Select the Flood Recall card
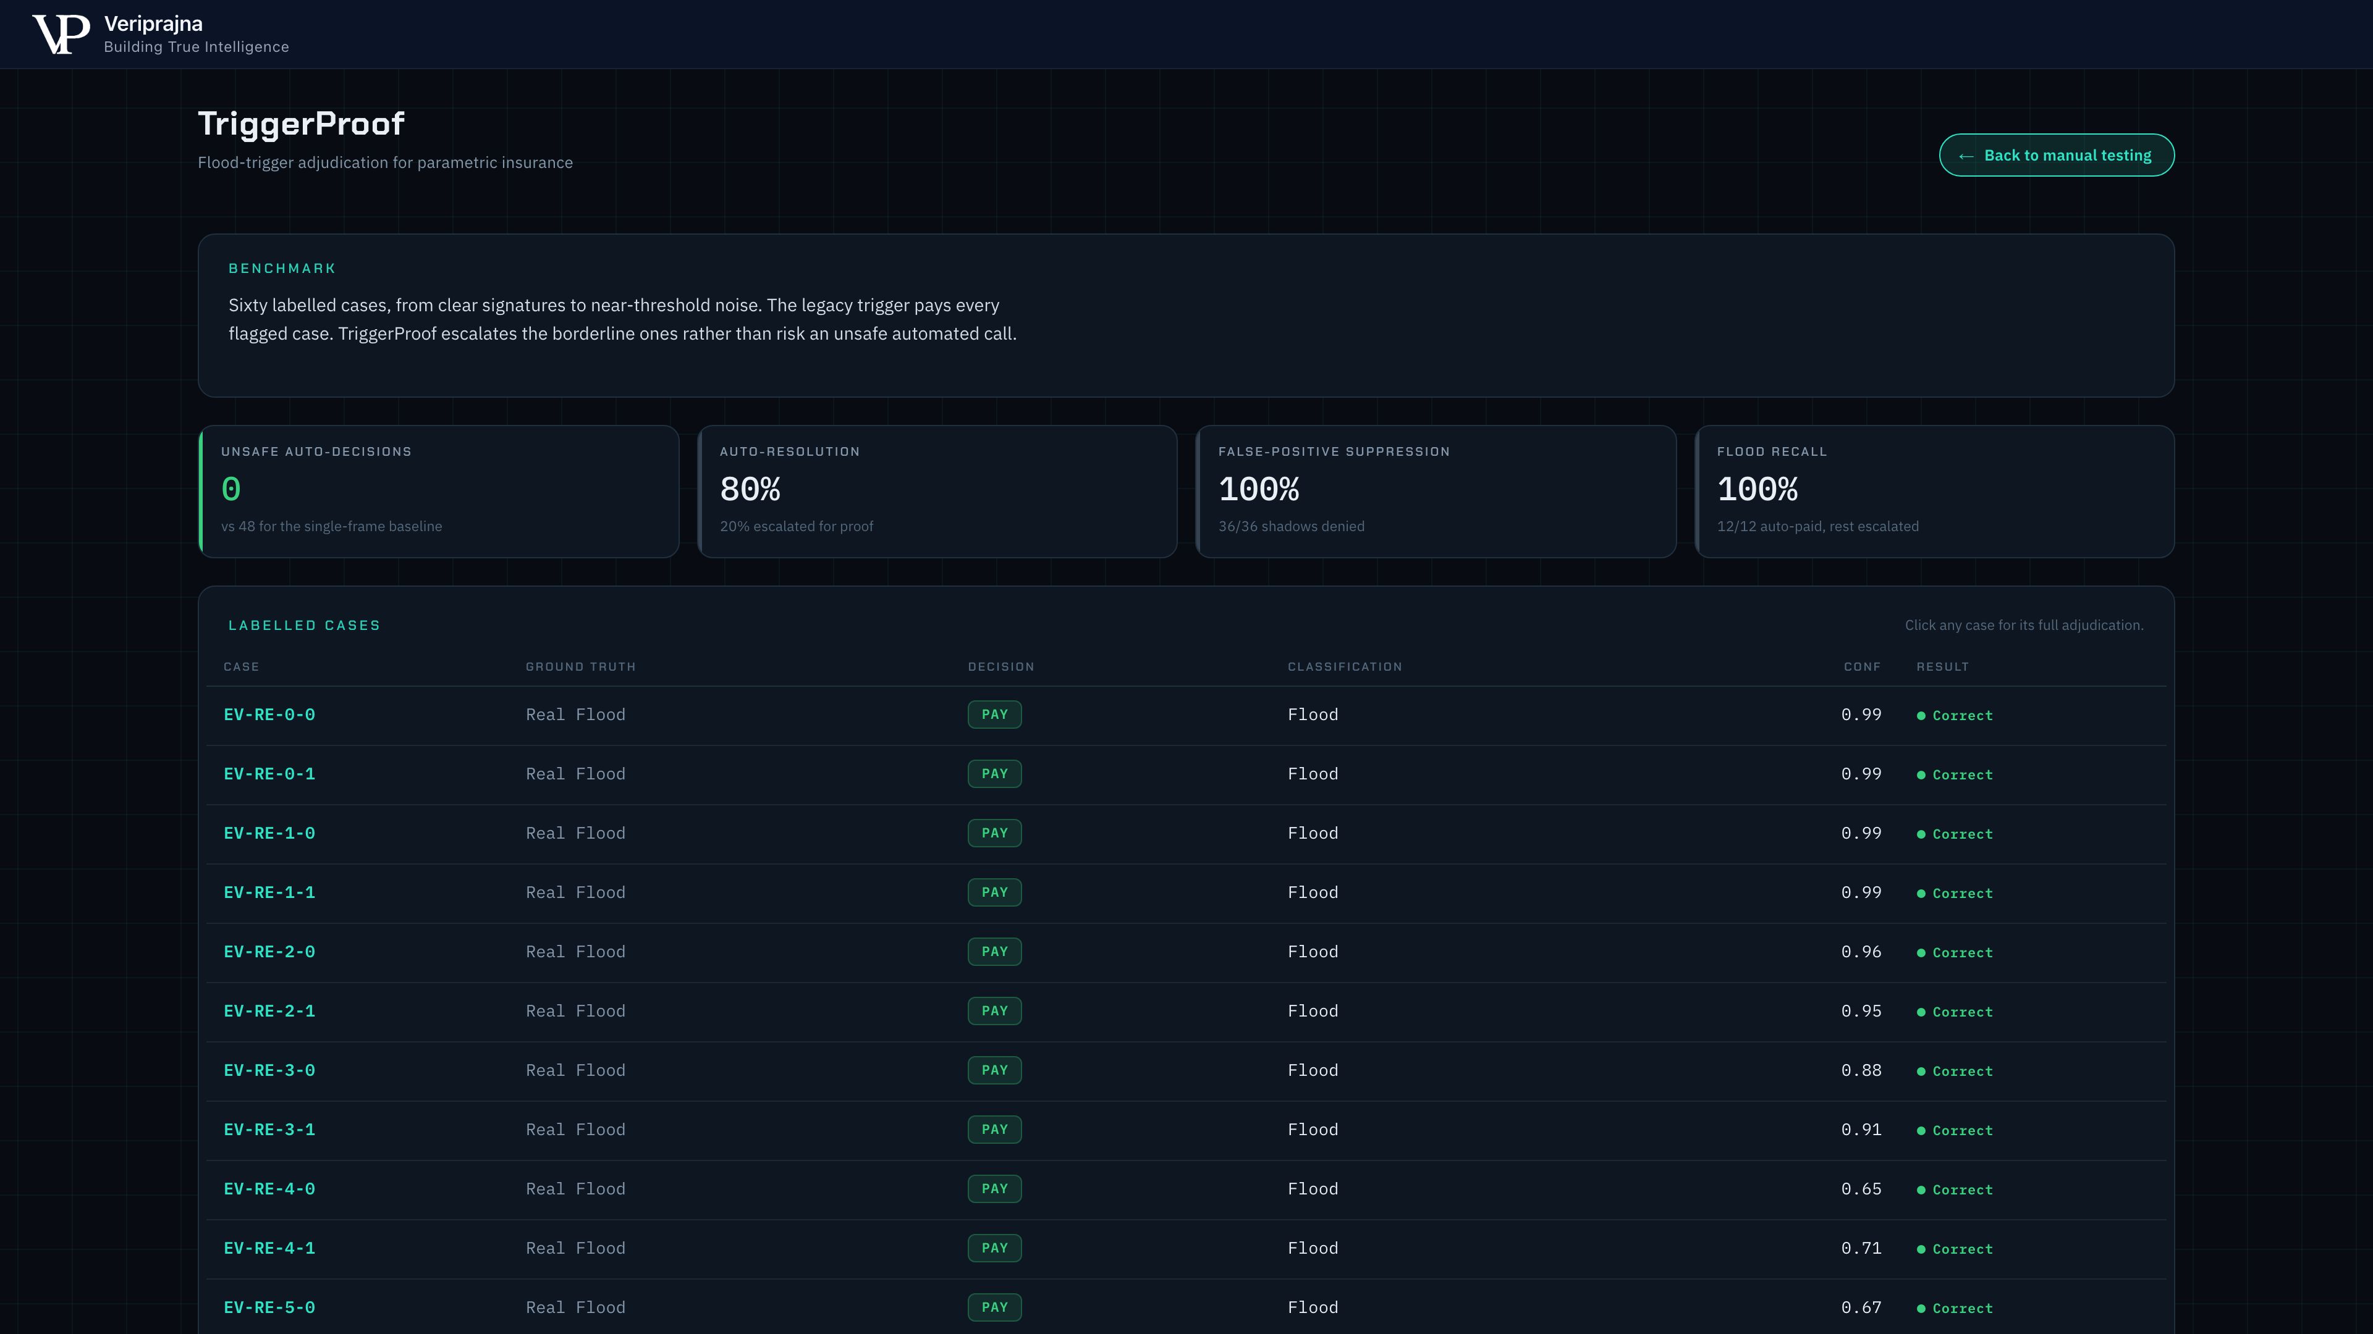 (x=1934, y=492)
